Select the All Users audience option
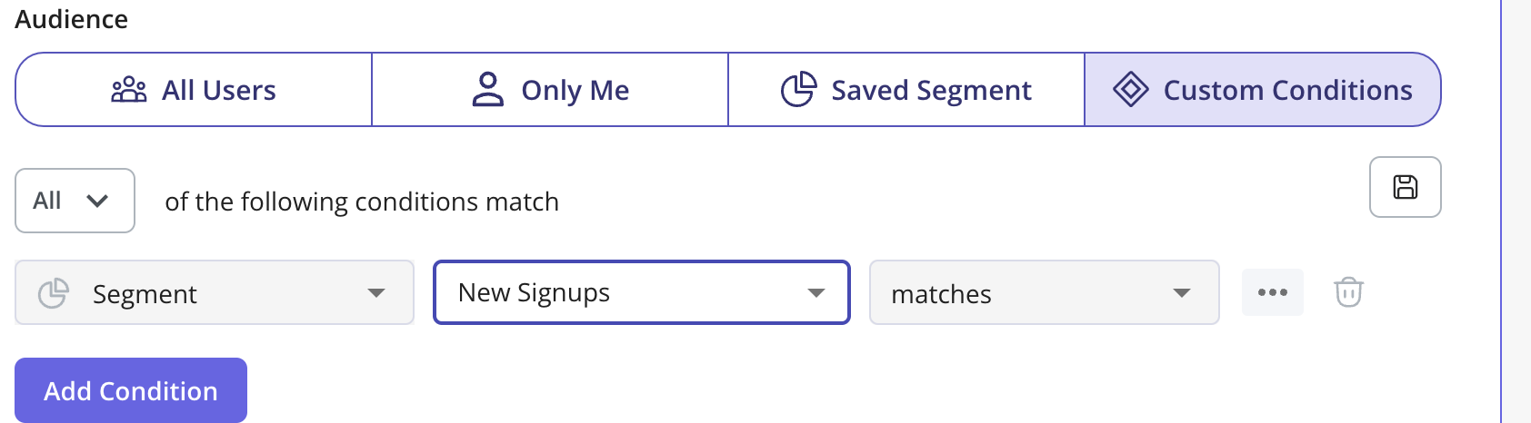Image resolution: width=1531 pixels, height=423 pixels. tap(194, 89)
